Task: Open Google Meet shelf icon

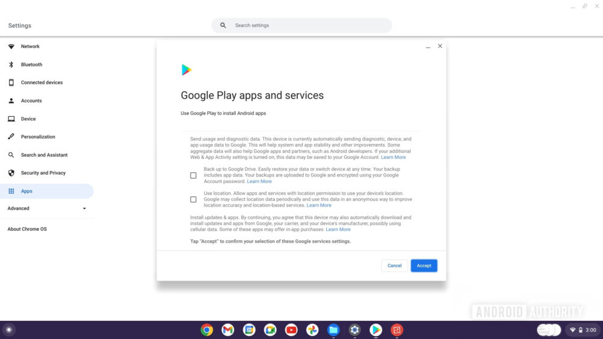Action: 270,330
